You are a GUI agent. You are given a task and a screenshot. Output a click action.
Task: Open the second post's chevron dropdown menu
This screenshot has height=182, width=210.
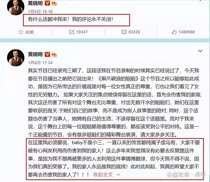tap(200, 51)
